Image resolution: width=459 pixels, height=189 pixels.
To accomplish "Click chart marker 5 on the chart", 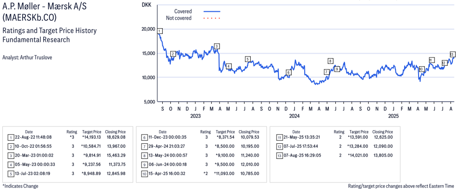I will (x=248, y=59).
